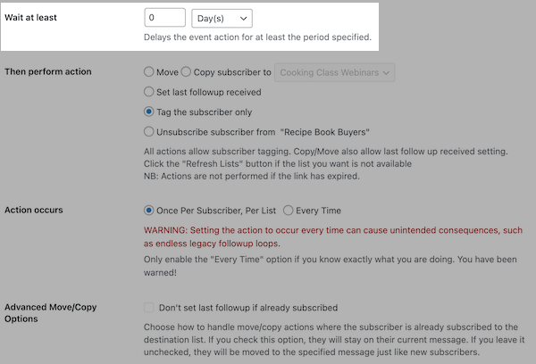Open the Day(s) time unit dropdown
The image size is (536, 364).
point(222,18)
